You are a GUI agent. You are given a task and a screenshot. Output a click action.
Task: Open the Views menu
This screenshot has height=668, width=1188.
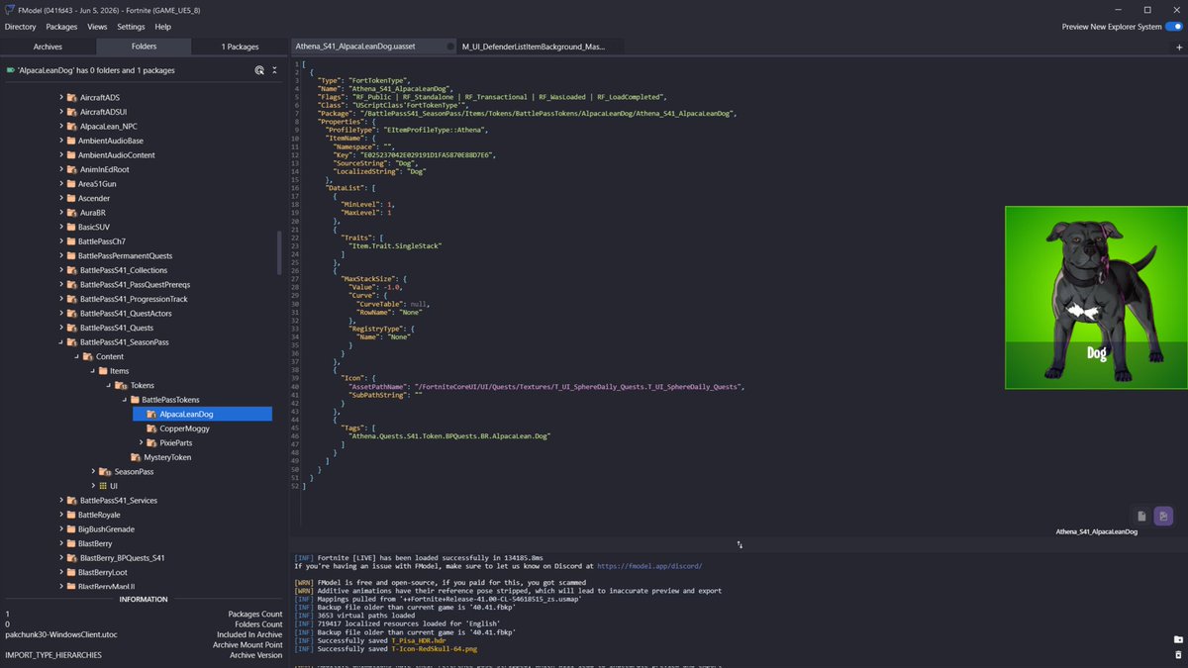(x=97, y=27)
